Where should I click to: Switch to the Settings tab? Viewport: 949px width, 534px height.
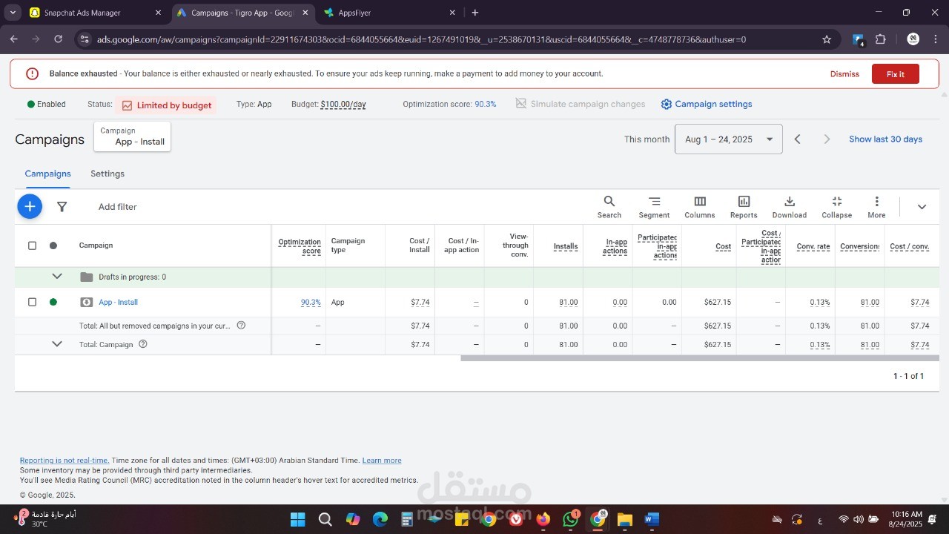point(108,174)
